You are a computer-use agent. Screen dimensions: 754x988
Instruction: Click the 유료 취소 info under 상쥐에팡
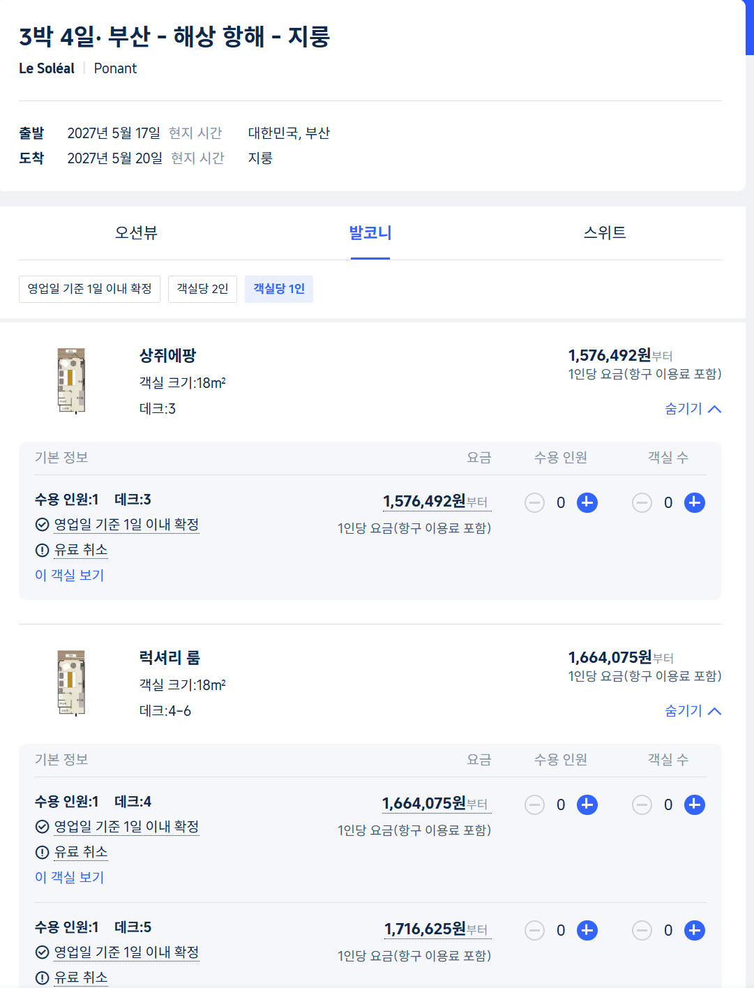[x=81, y=550]
